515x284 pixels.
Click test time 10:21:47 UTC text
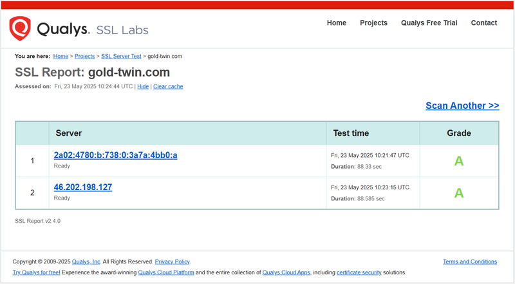[x=370, y=155]
